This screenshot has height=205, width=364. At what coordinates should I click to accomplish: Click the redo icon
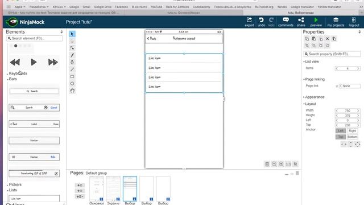271,22
